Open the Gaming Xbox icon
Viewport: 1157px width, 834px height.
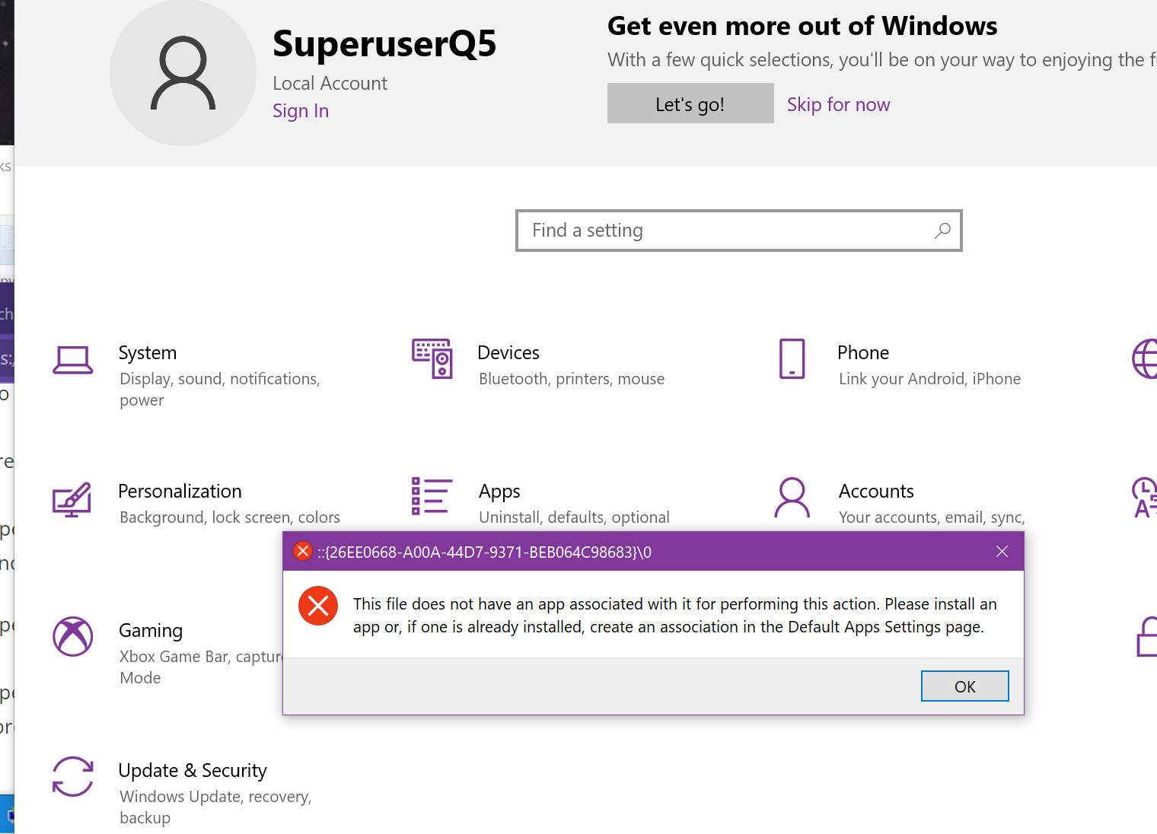(73, 636)
